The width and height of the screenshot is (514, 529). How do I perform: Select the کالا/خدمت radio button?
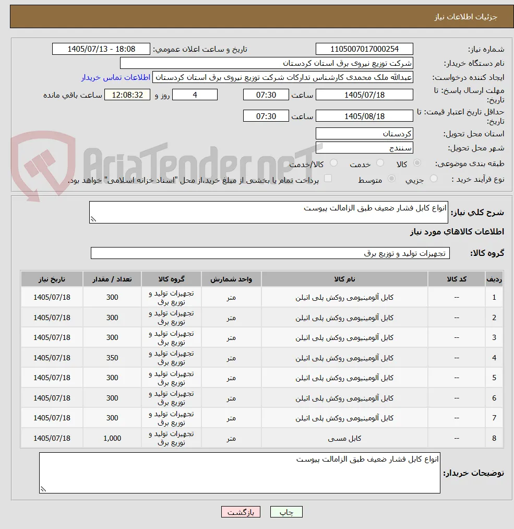tap(333, 163)
